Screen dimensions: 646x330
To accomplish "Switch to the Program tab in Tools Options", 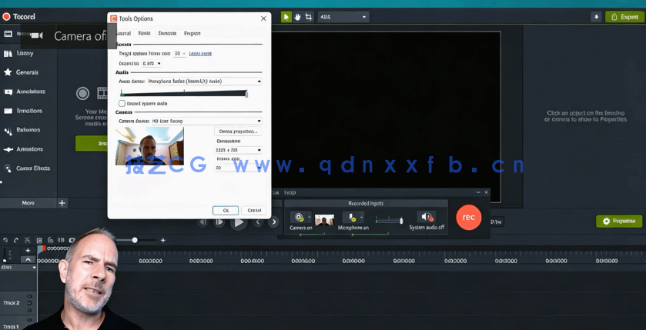I will coord(192,33).
